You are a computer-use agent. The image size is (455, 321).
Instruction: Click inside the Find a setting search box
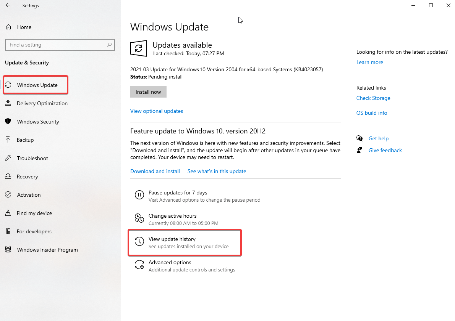coord(60,45)
